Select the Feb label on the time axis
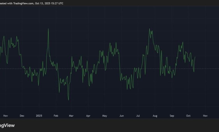 pos(56,116)
